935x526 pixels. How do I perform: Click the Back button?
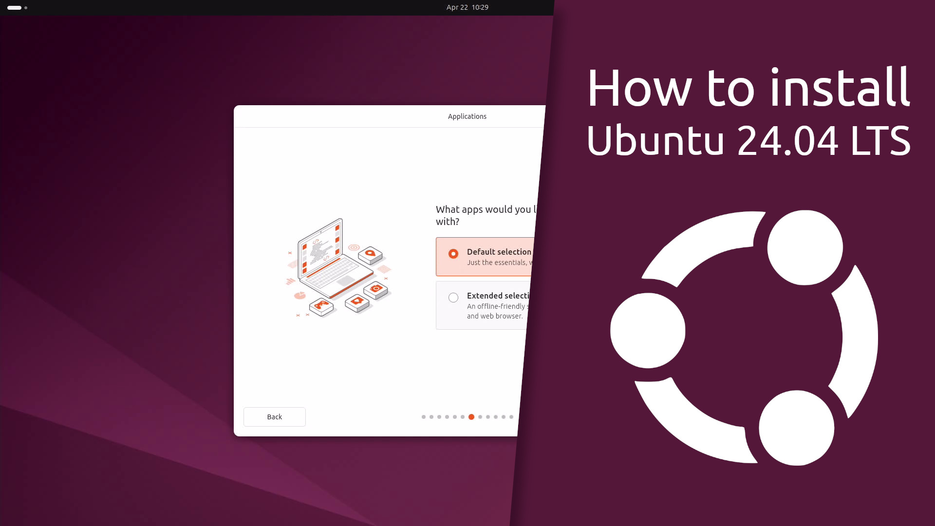274,417
